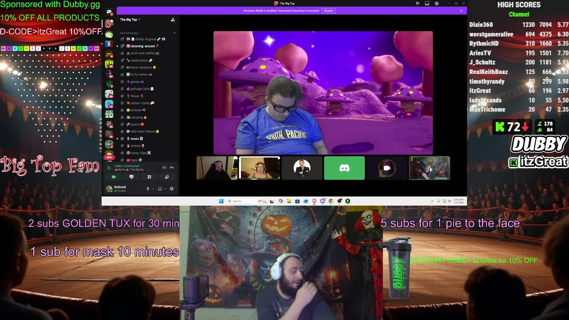Image resolution: width=569 pixels, height=320 pixels.
Task: Open the soundboard button
Action: 167,177
